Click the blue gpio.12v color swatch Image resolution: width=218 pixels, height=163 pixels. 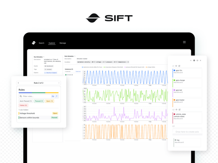[174, 70]
